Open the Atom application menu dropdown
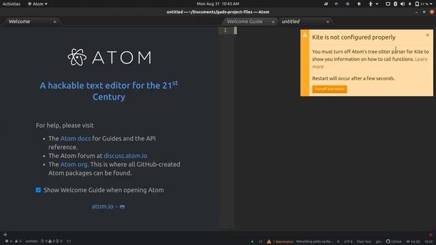The image size is (436, 245). click(x=37, y=4)
